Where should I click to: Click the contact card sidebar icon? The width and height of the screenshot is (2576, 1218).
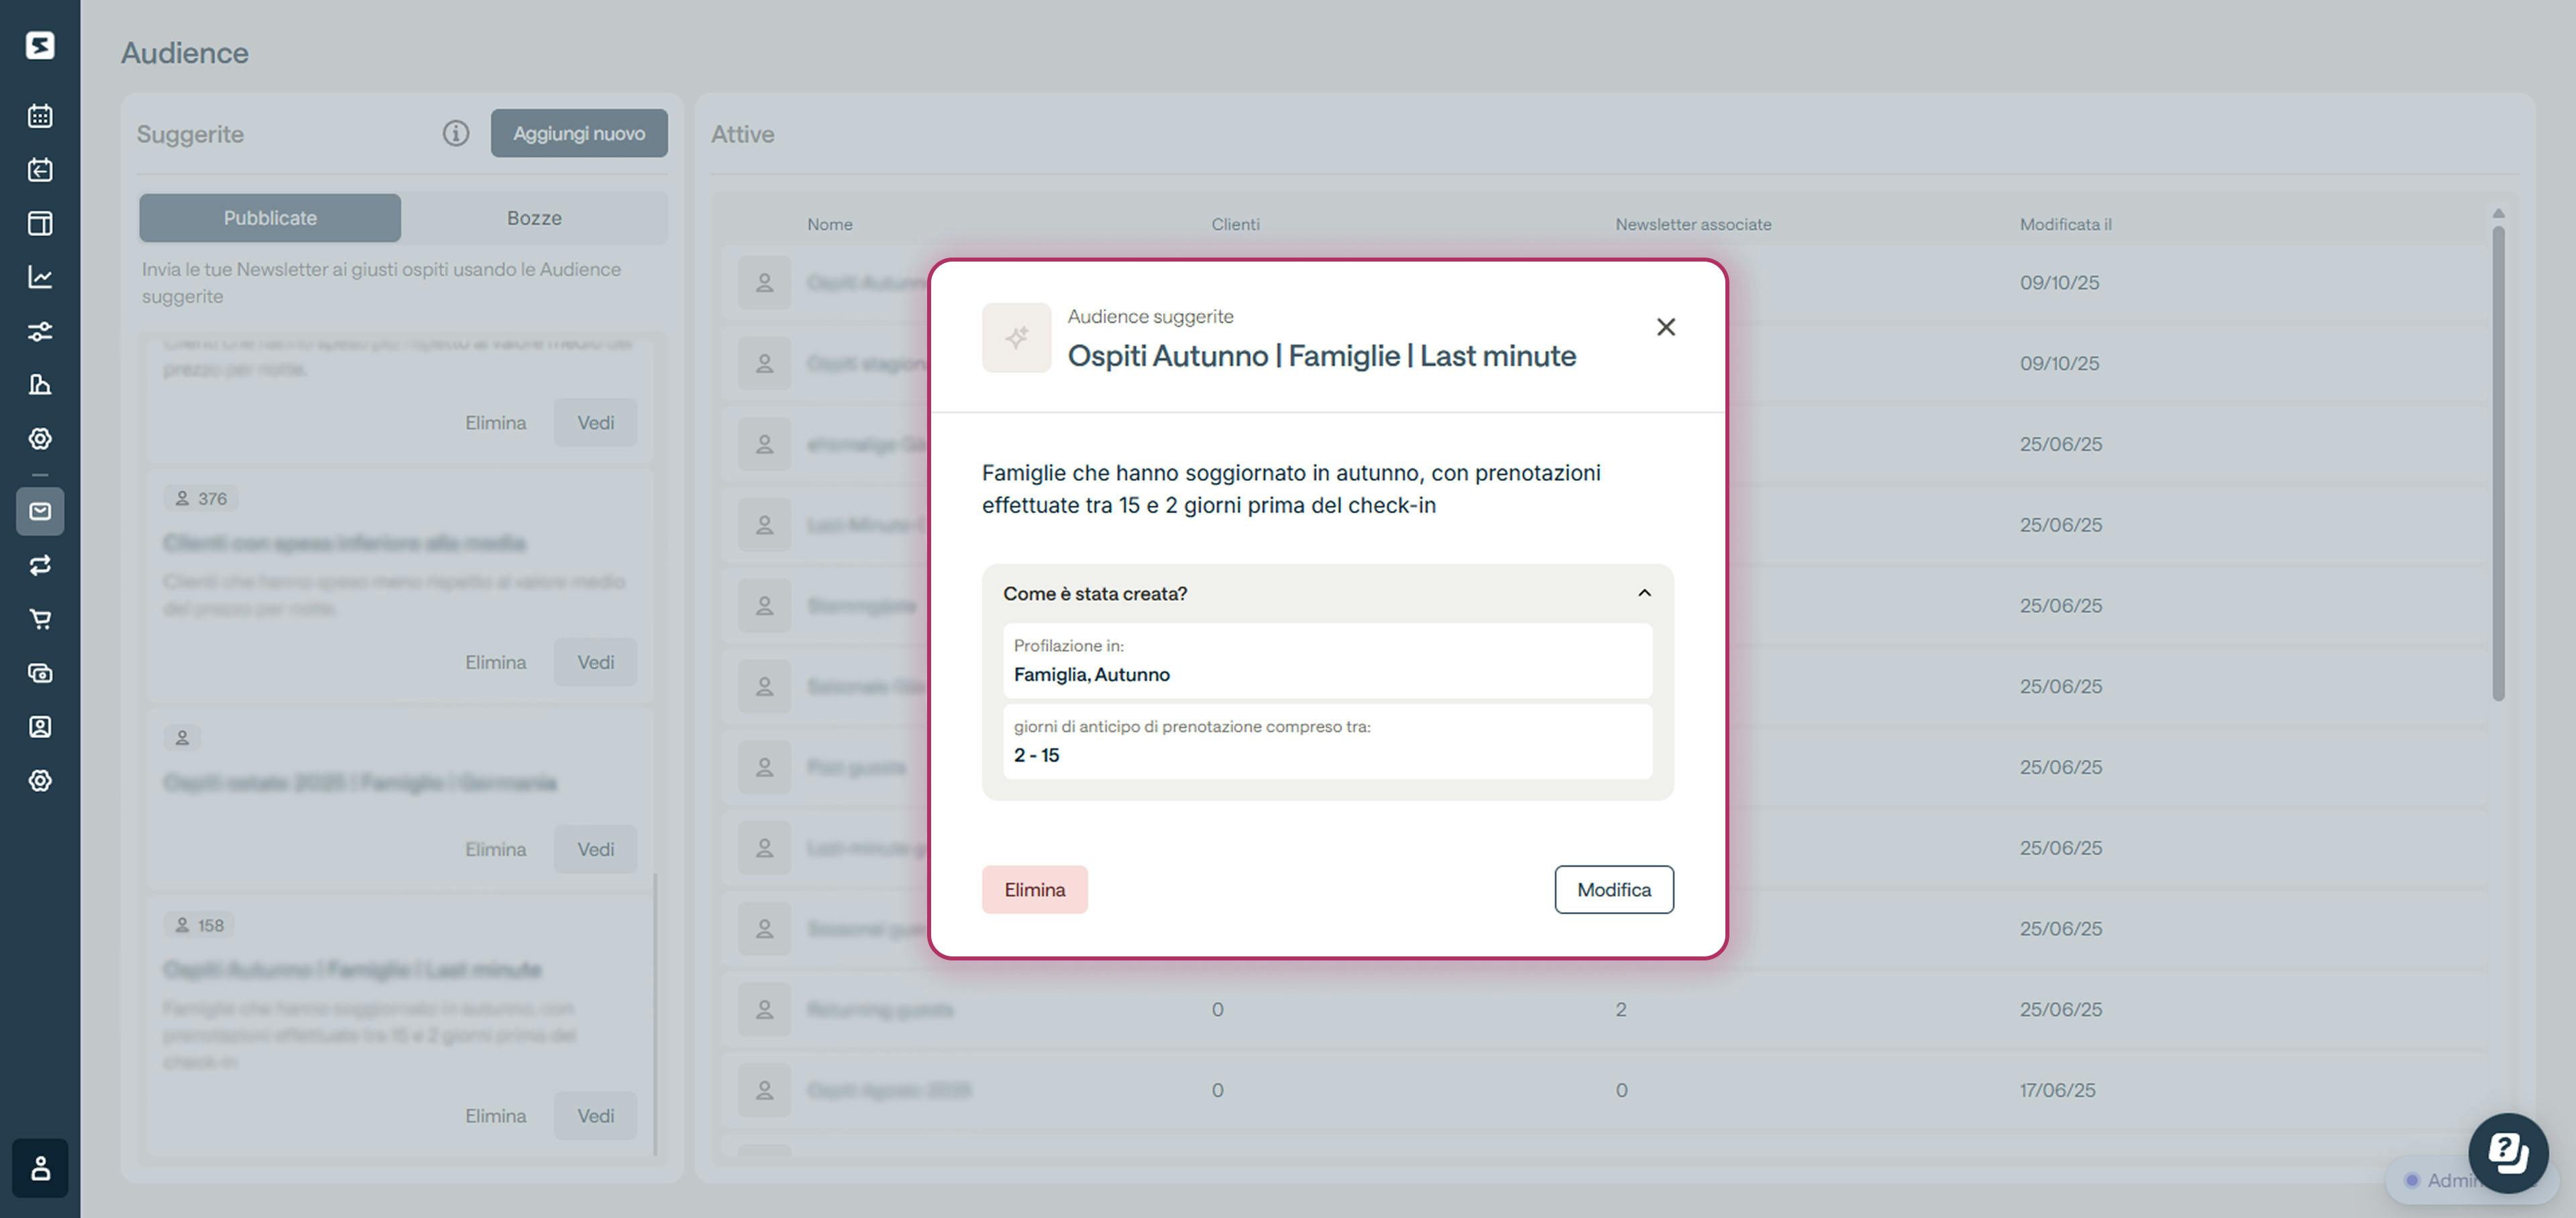tap(40, 727)
